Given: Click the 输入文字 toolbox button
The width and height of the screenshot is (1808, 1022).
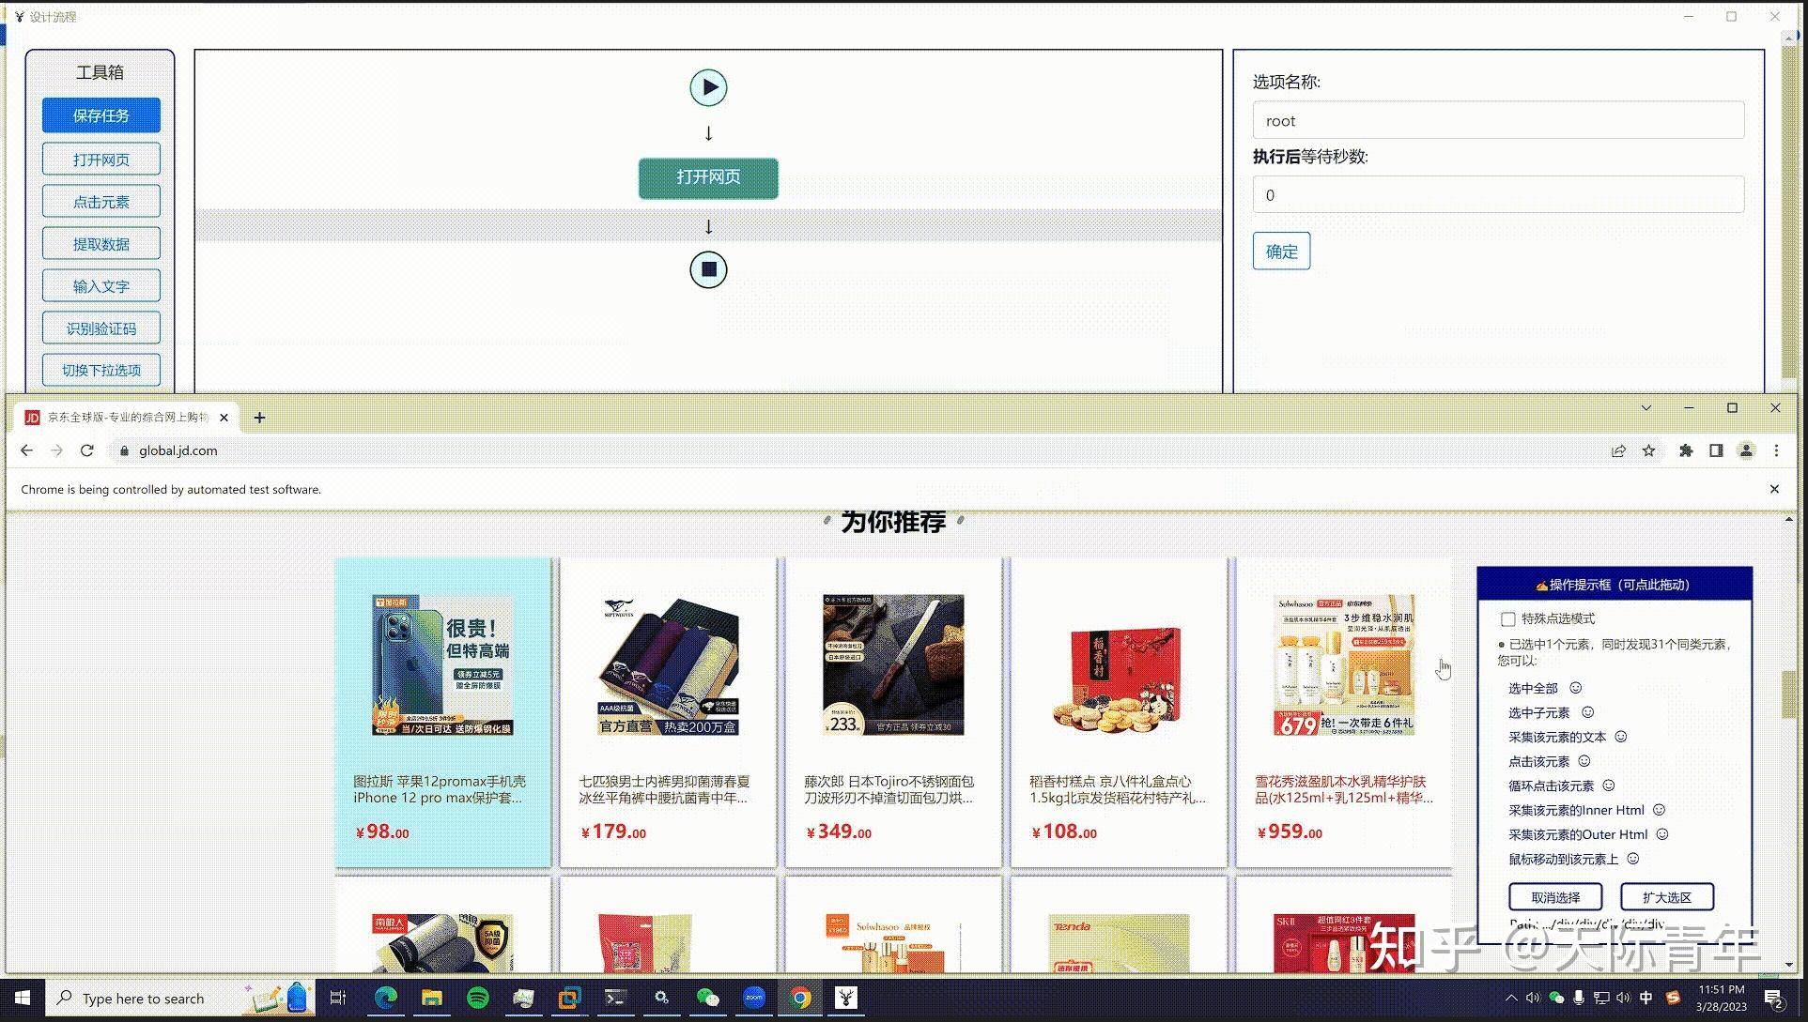Looking at the screenshot, I should pos(101,286).
